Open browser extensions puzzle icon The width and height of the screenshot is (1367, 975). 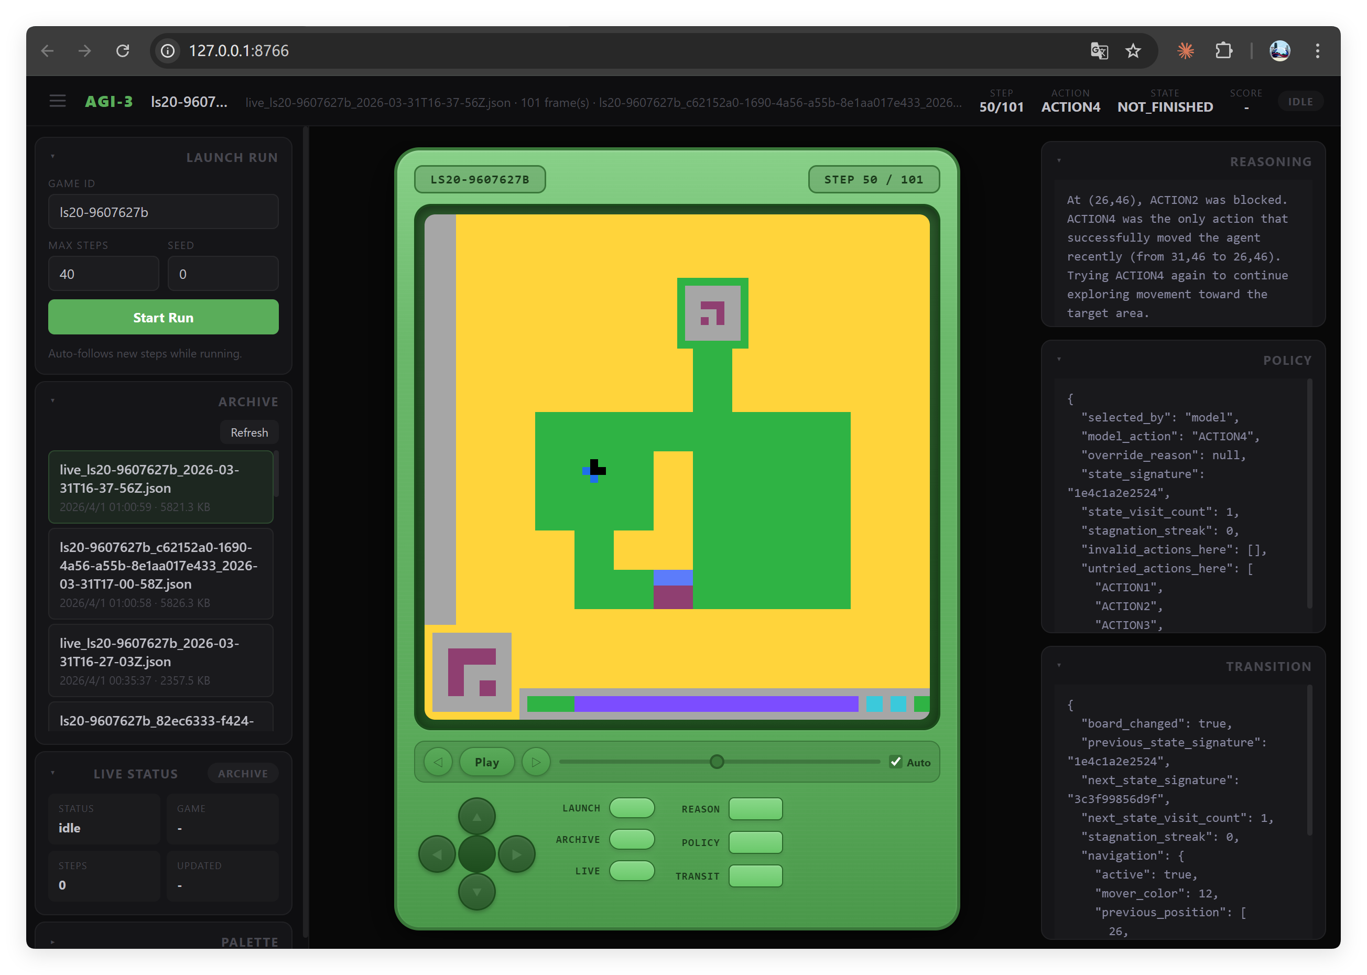tap(1223, 51)
